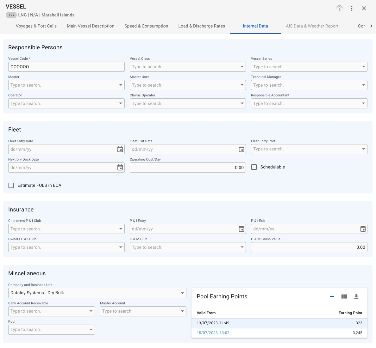Expand the Technical Manager dropdown

click(363, 85)
